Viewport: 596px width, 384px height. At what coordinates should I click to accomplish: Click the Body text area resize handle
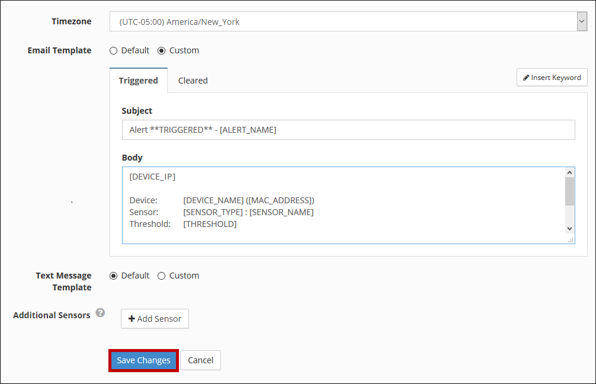(x=571, y=239)
